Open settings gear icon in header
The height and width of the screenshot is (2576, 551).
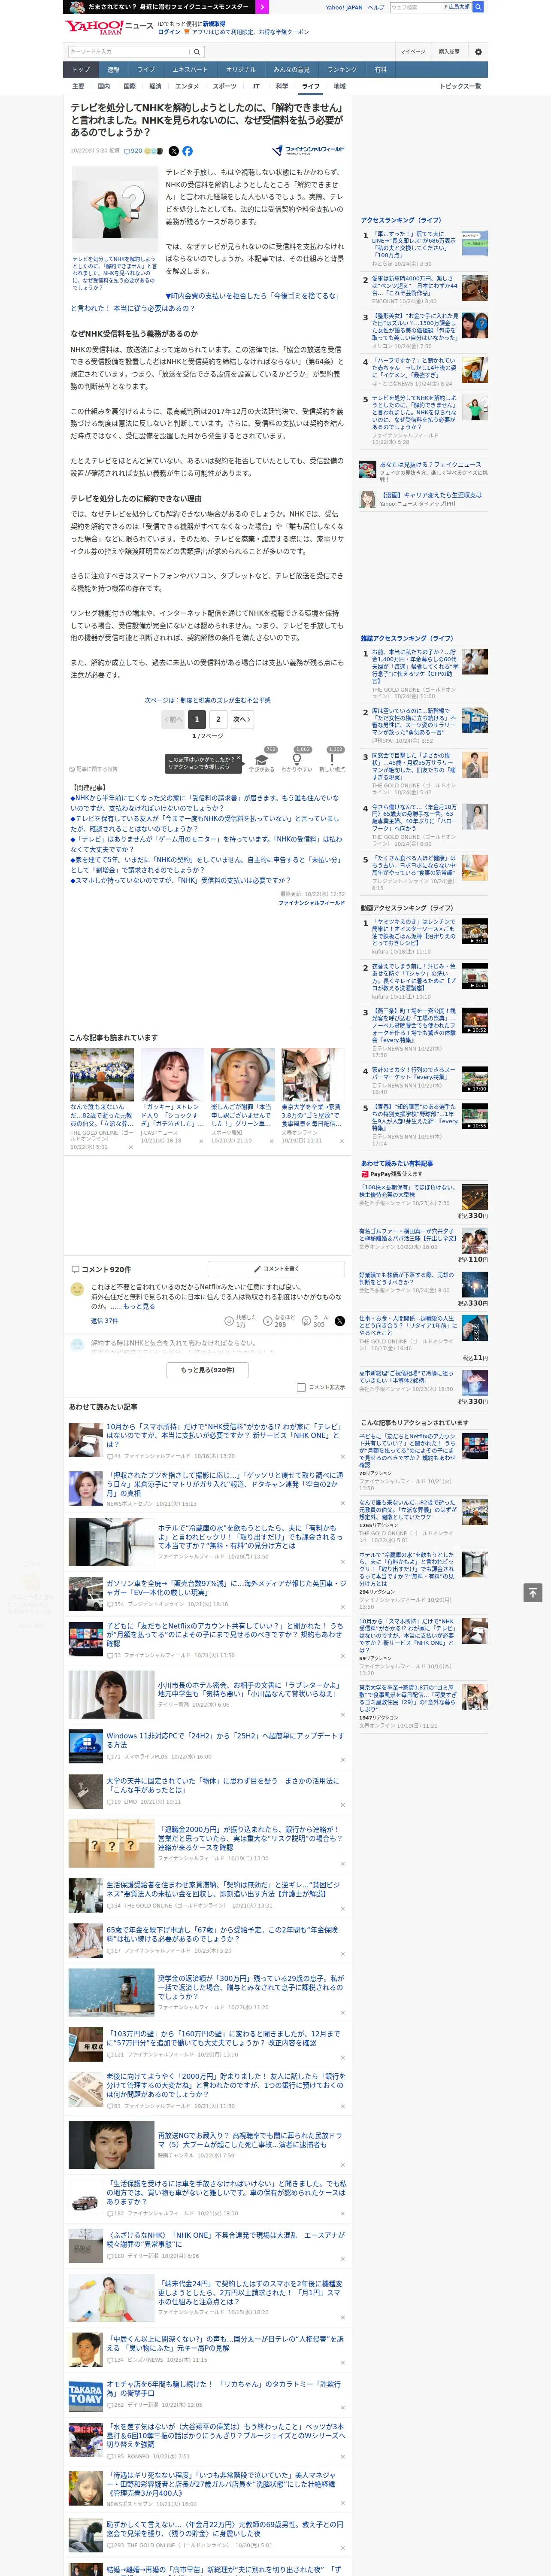(477, 51)
